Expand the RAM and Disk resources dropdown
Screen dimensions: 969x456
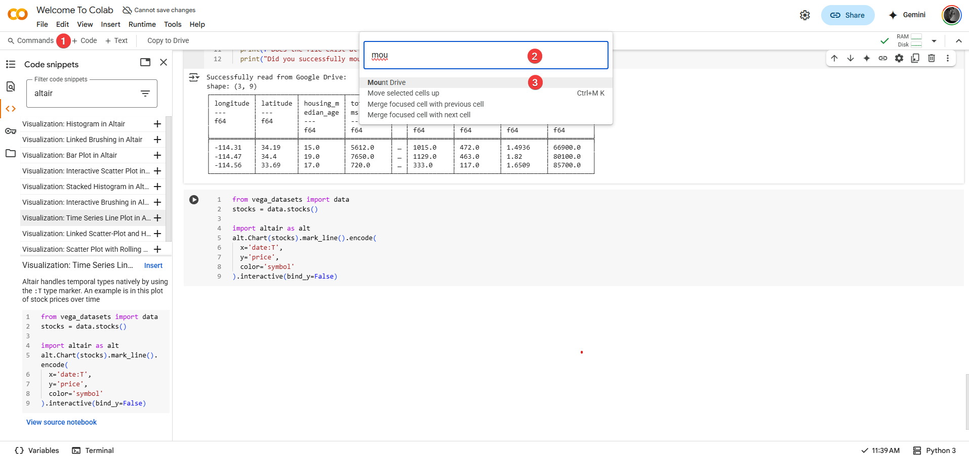(x=934, y=41)
